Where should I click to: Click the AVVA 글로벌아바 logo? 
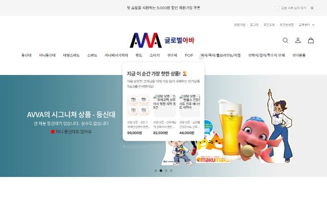[162, 40]
